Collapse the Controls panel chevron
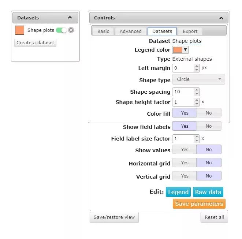The height and width of the screenshot is (239, 242). (221, 18)
